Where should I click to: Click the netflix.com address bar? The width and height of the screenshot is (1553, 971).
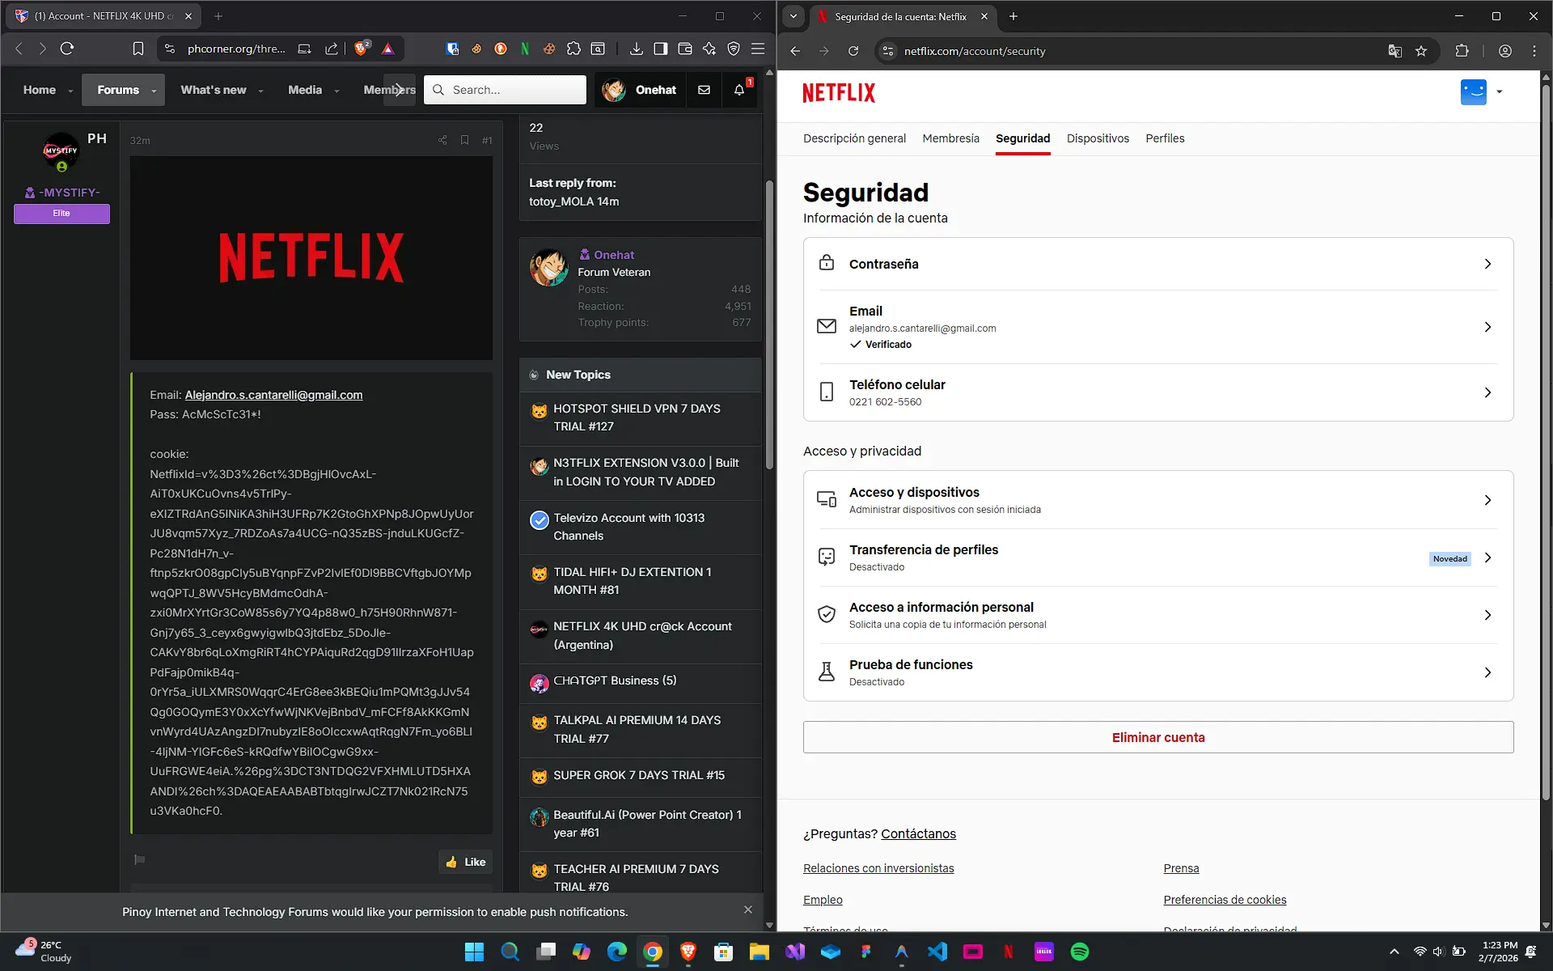click(1132, 51)
